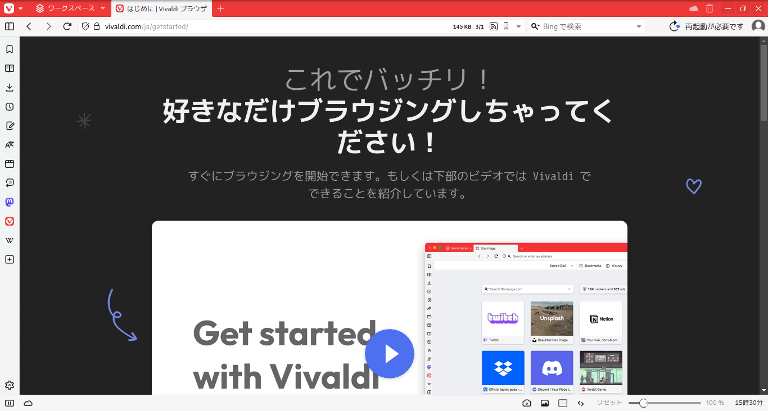Click the 100 % zoom value
The height and width of the screenshot is (411, 768).
715,403
